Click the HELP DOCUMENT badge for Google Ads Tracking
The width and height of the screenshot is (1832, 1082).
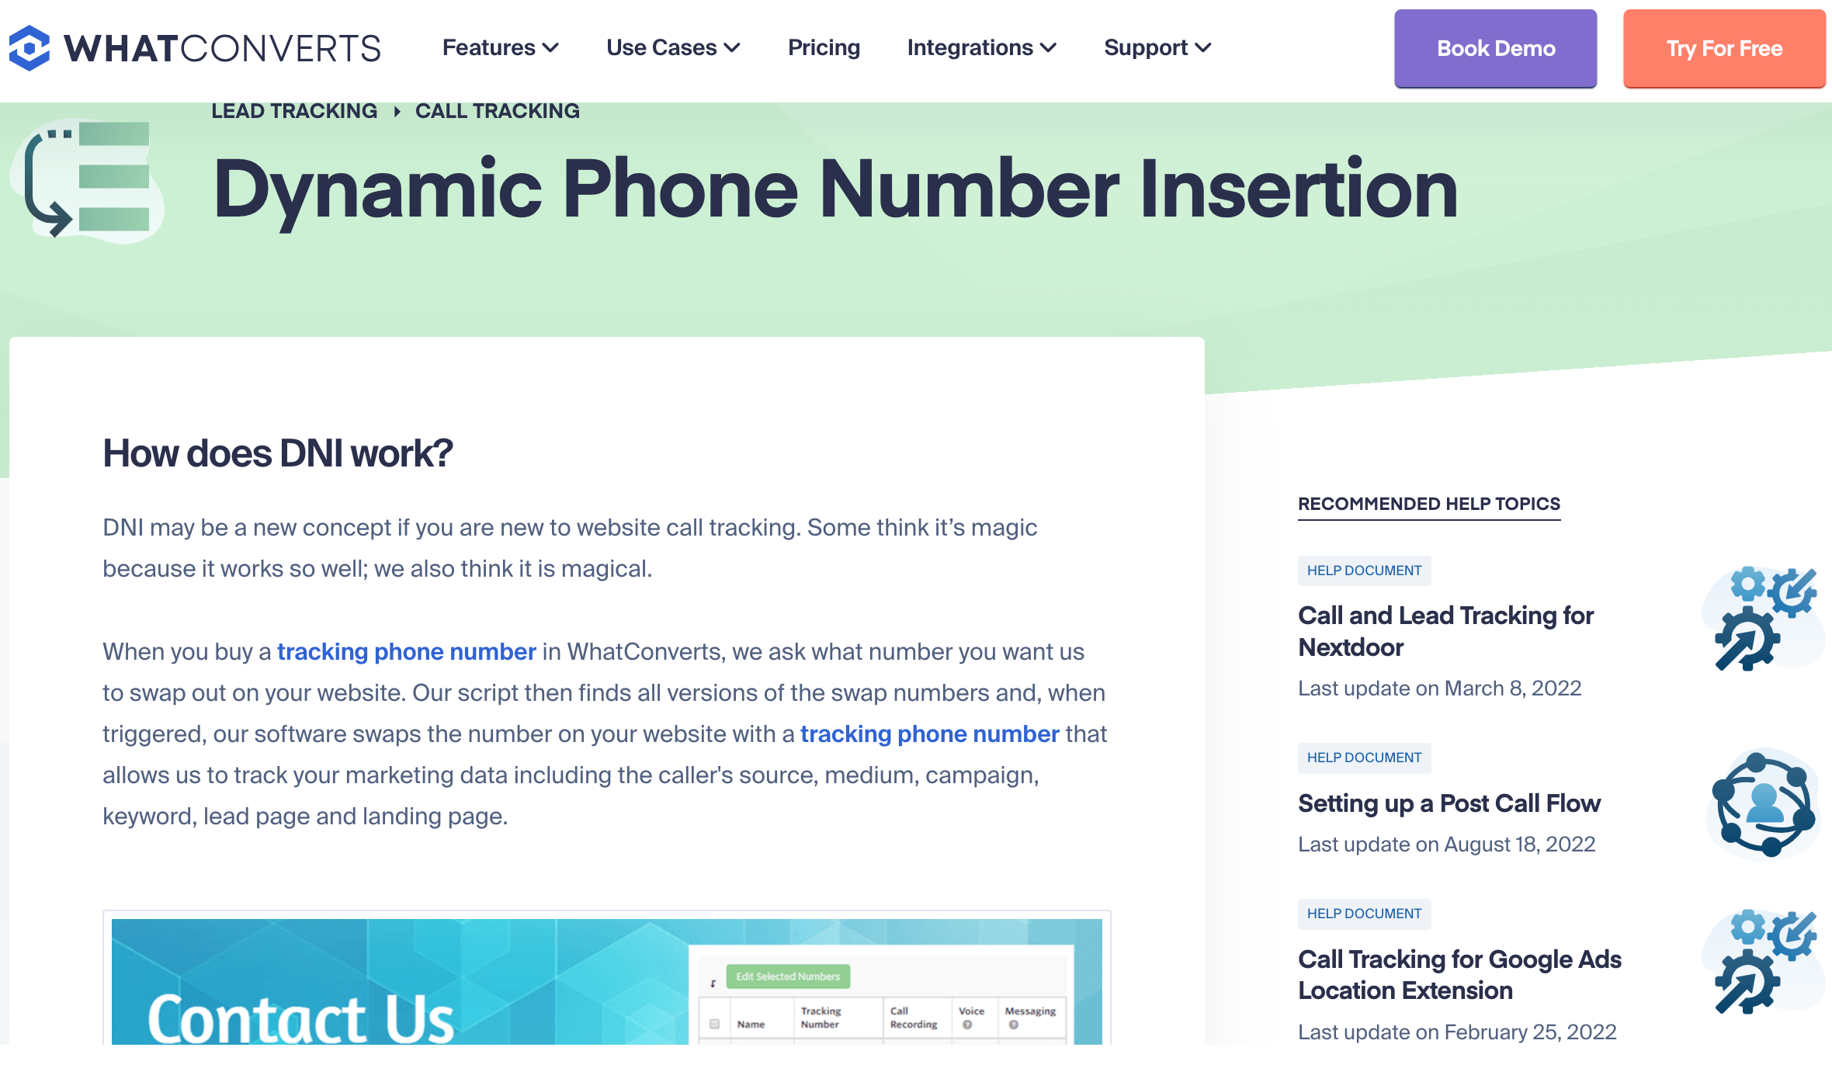[x=1363, y=912]
